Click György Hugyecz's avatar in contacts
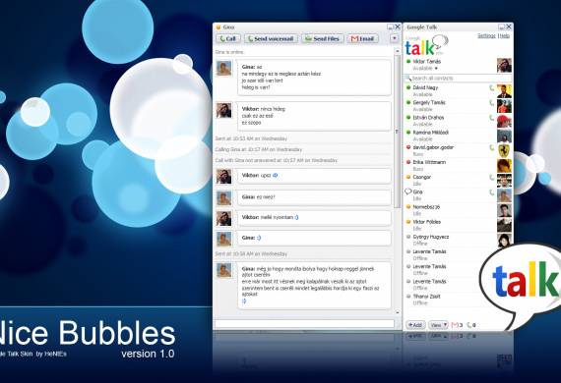 [504, 241]
